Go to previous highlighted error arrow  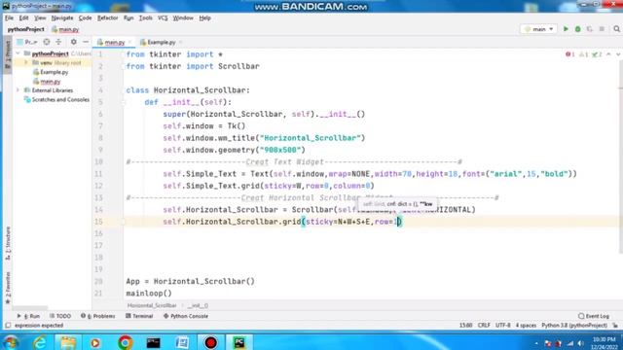[x=608, y=54]
